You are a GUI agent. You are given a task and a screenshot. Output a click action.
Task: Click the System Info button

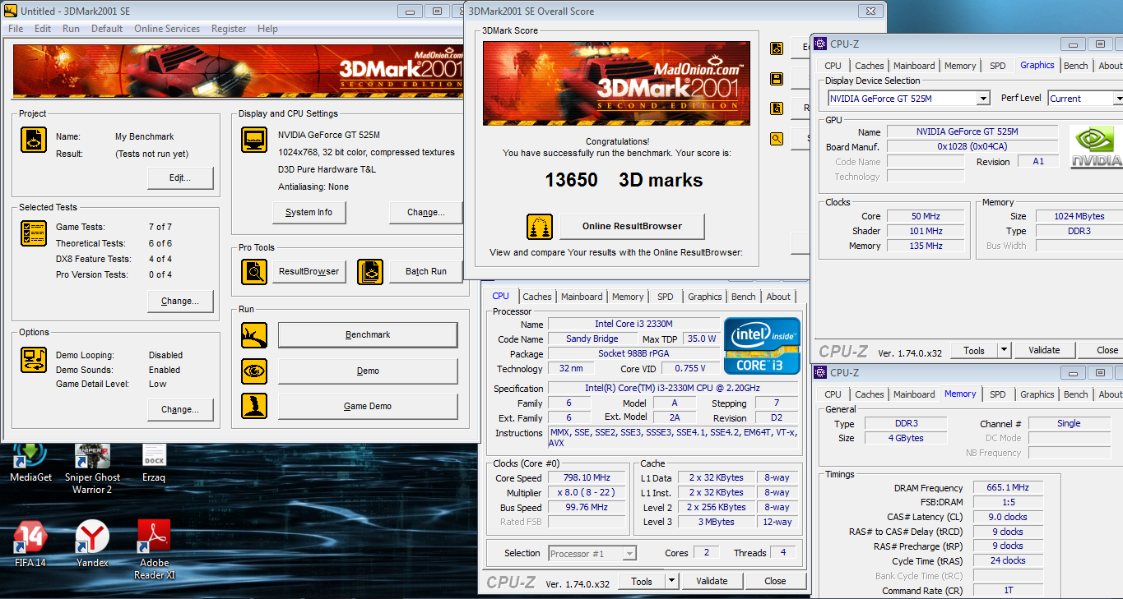click(x=309, y=213)
